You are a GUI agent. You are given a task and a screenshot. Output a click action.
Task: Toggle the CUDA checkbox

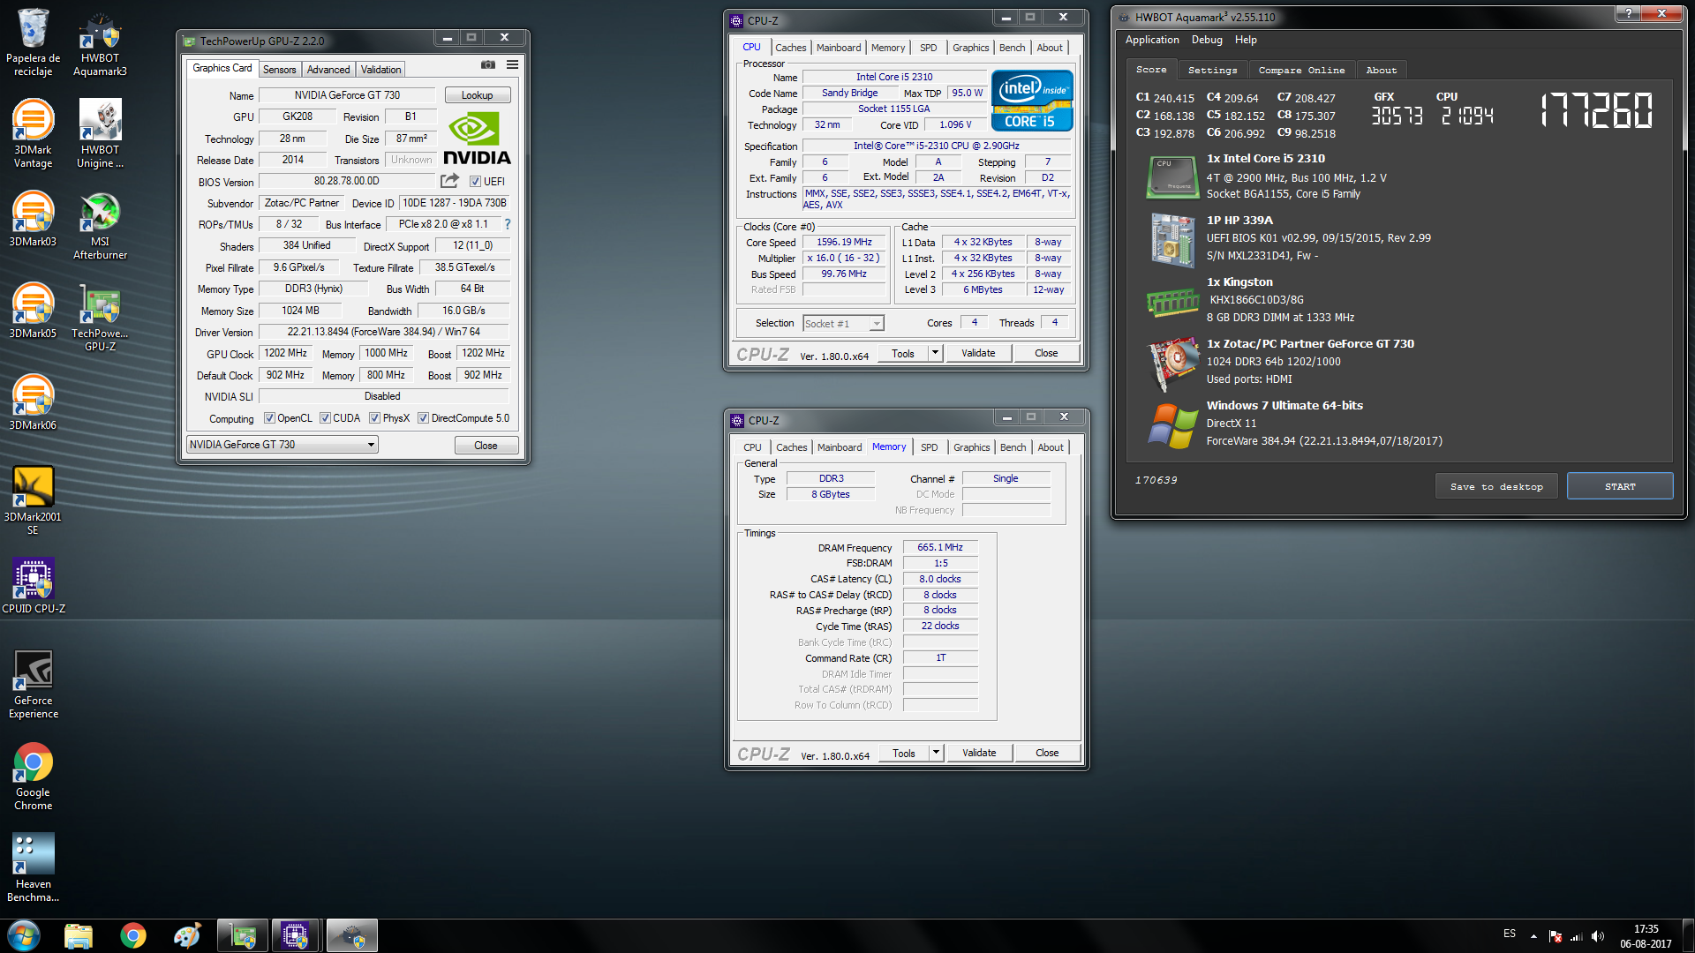coord(325,418)
